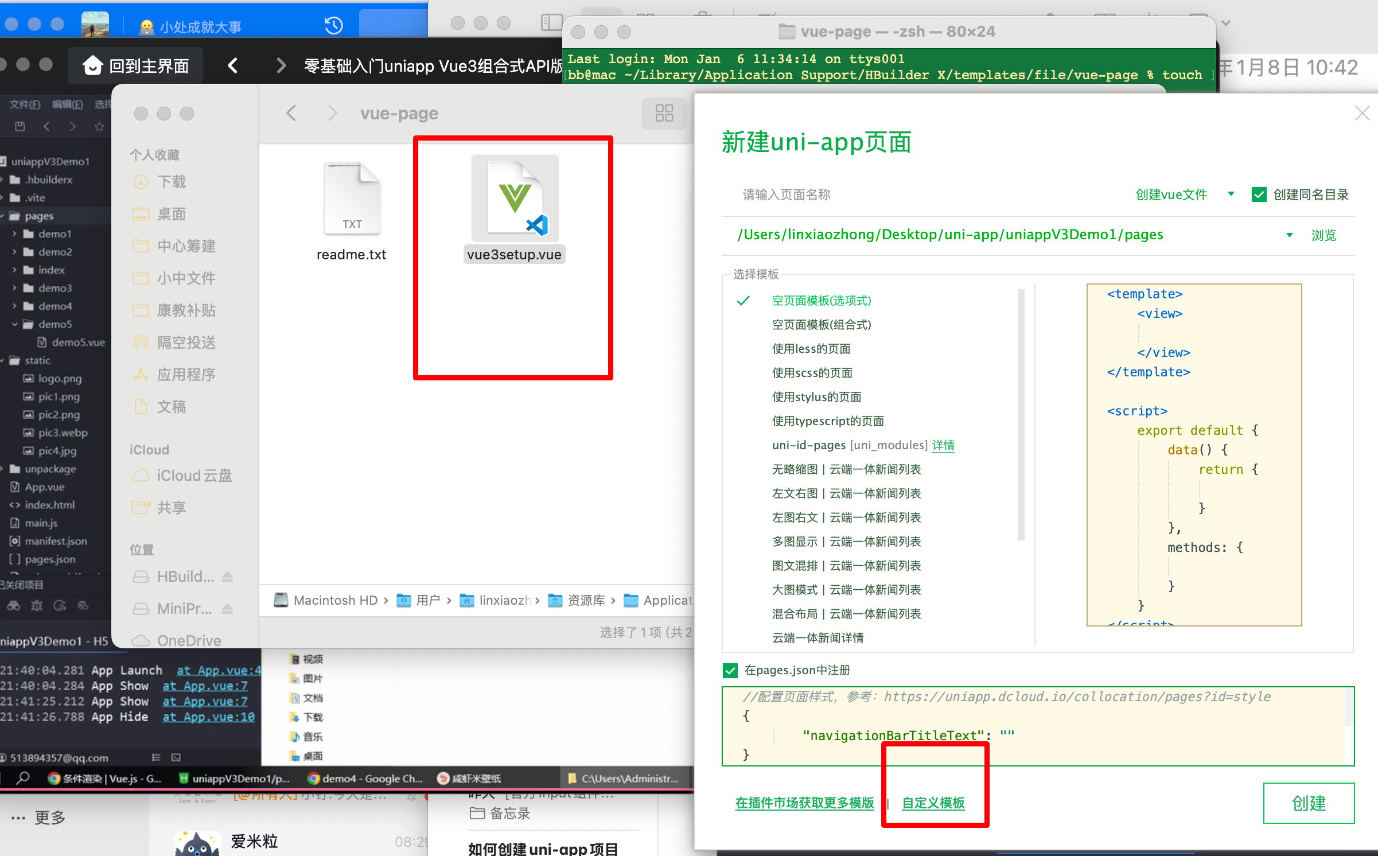Viewport: 1378px width, 856px height.
Task: Click previous chevron next to 回到主界面
Action: 232,65
